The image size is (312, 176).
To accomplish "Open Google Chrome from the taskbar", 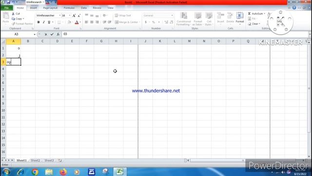I will coord(35,172).
